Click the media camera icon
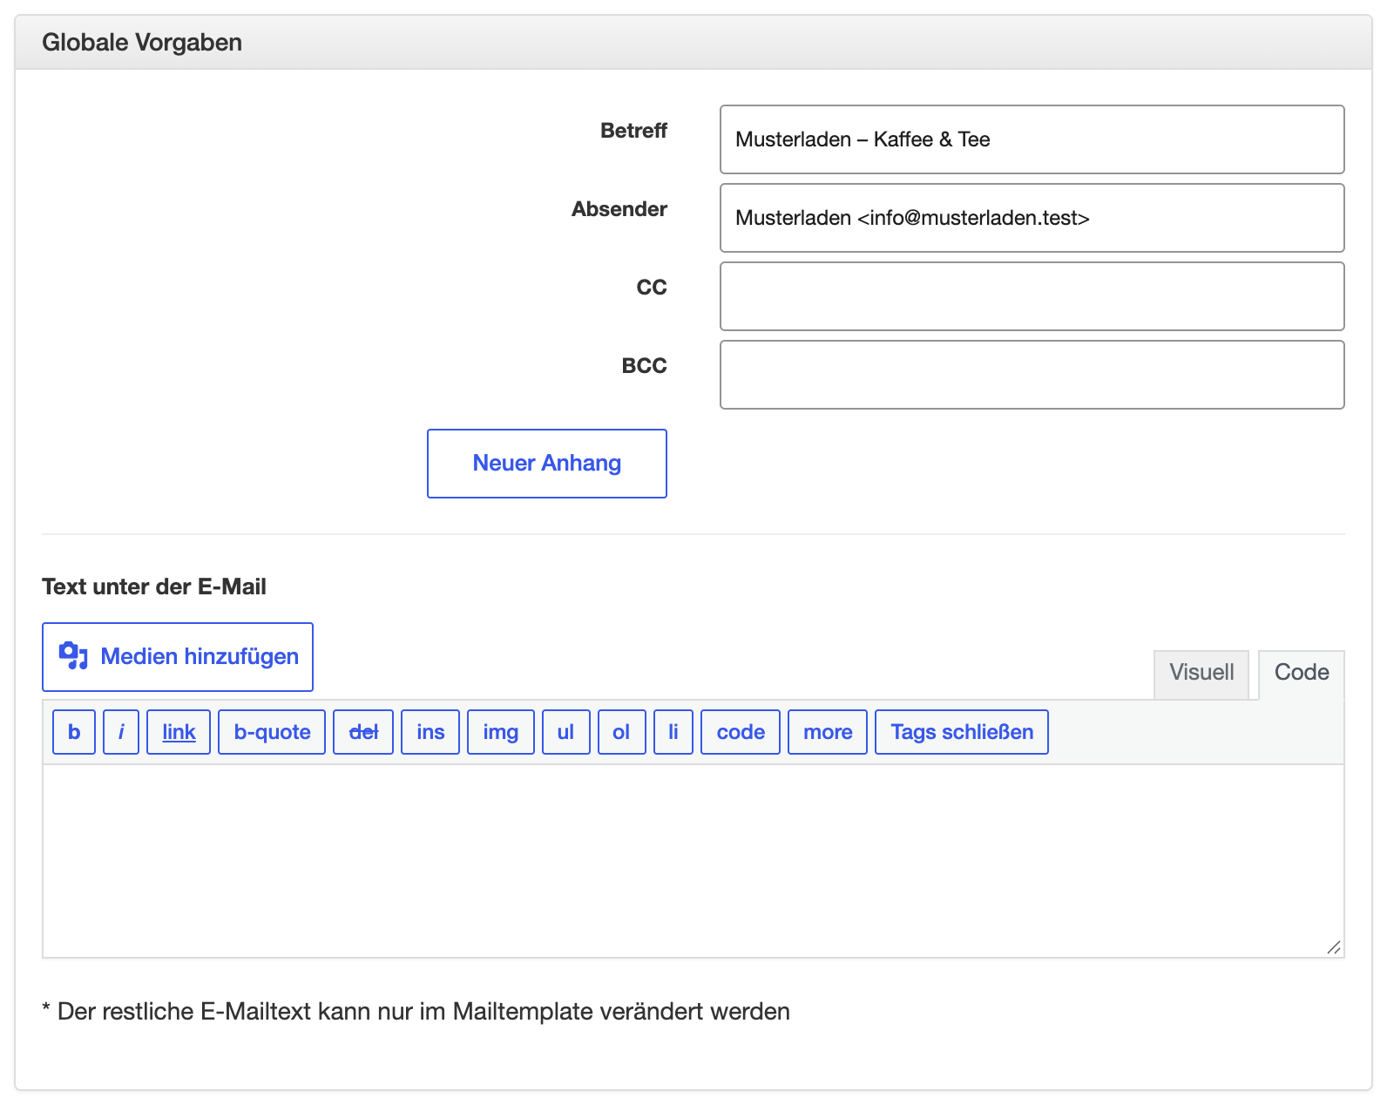1387x1105 pixels. pos(73,656)
